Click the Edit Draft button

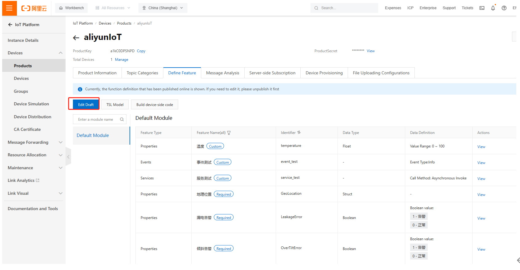tap(86, 105)
